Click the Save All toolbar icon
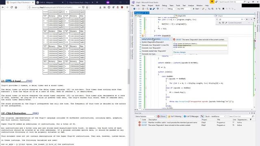The height and width of the screenshot is (146, 260). click(154, 9)
